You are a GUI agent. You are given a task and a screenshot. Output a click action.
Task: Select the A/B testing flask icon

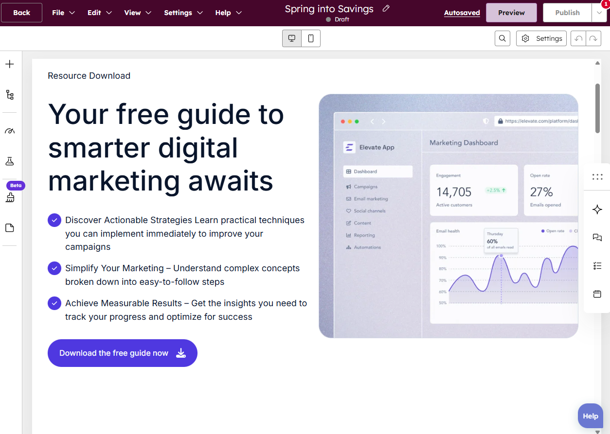point(9,161)
